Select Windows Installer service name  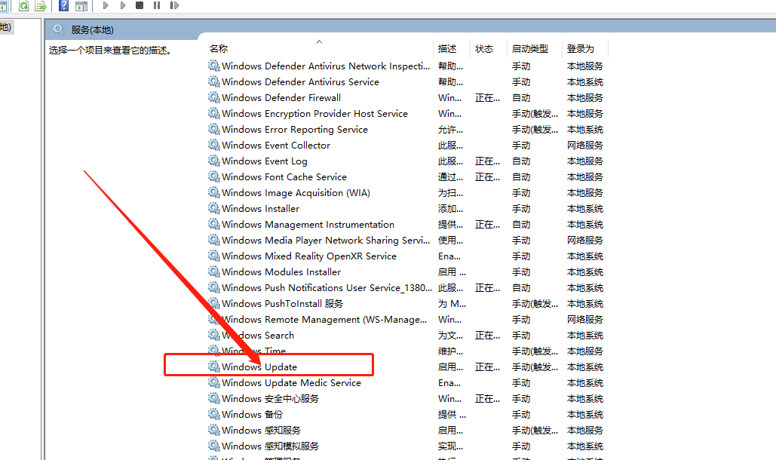click(x=260, y=209)
